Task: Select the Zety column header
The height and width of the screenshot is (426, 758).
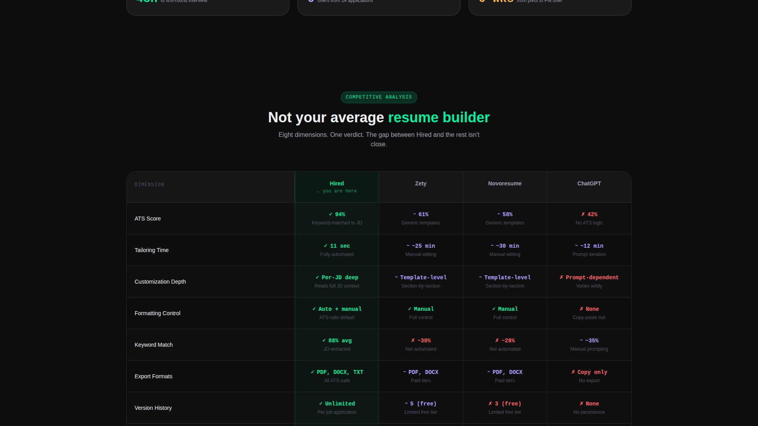Action: [421, 187]
